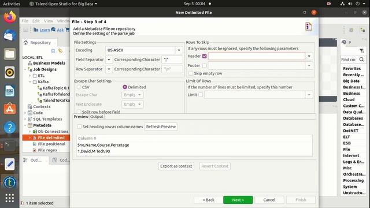Image resolution: width=370 pixels, height=208 pixels.
Task: Open Firefox from the dock
Action: click(x=10, y=17)
